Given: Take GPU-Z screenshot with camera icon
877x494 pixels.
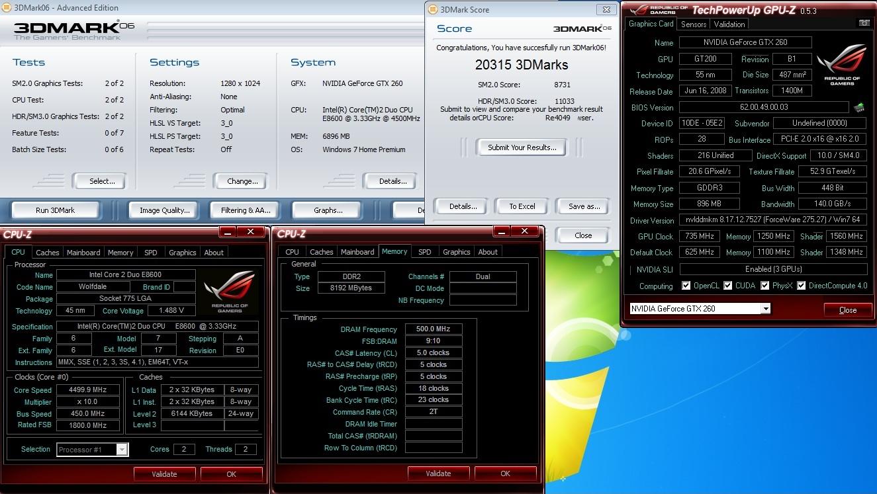Looking at the screenshot, I should point(864,23).
